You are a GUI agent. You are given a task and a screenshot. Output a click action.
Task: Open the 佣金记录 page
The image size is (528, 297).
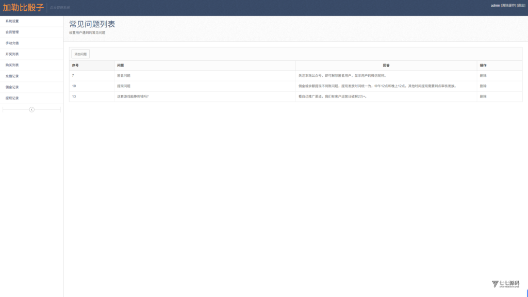tap(12, 87)
